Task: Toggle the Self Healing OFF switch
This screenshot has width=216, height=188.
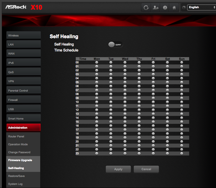Action: pos(115,44)
